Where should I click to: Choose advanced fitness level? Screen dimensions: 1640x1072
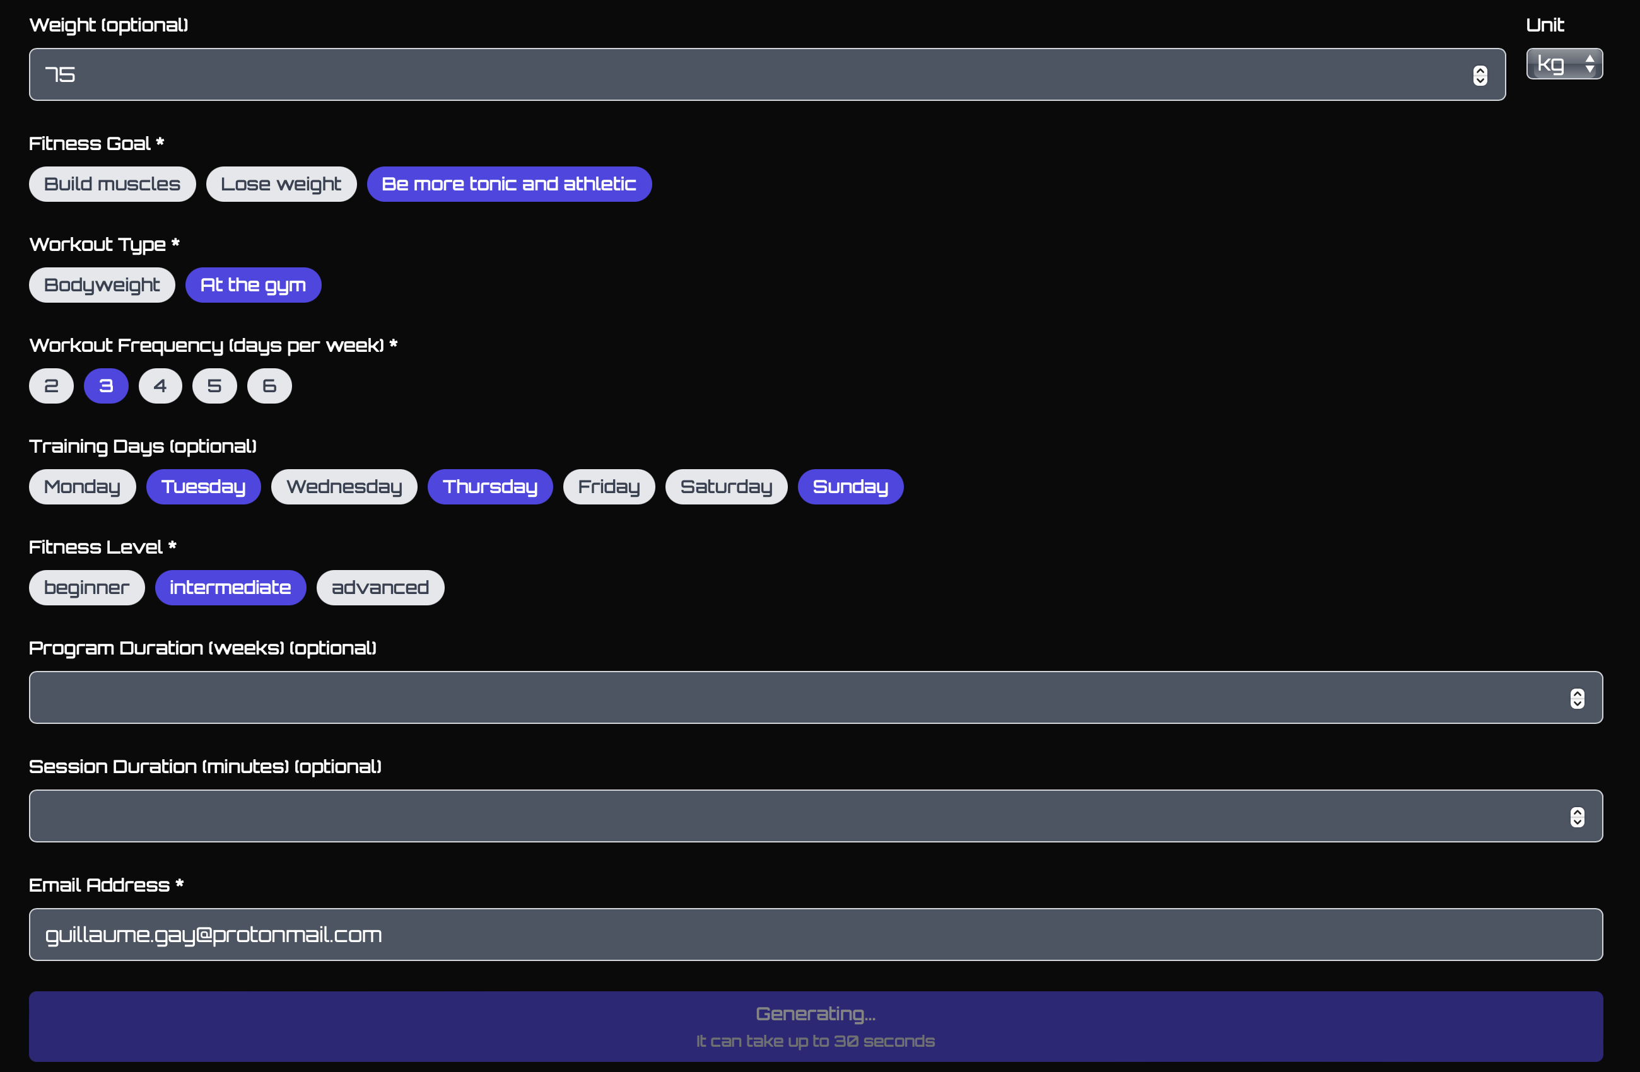(x=380, y=588)
